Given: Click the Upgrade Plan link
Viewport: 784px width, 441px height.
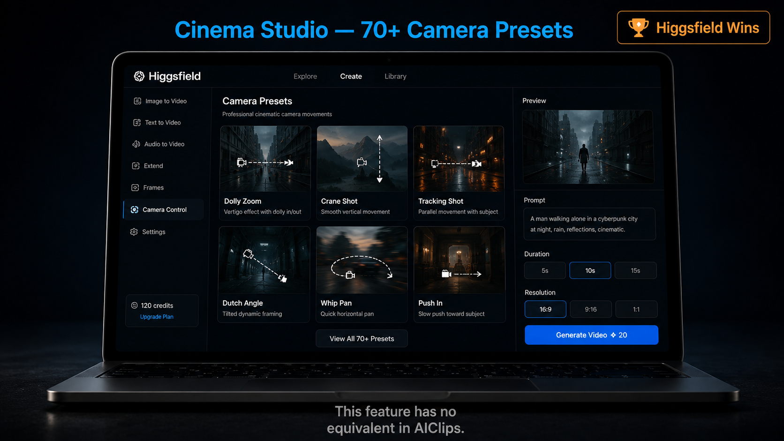Looking at the screenshot, I should (157, 317).
